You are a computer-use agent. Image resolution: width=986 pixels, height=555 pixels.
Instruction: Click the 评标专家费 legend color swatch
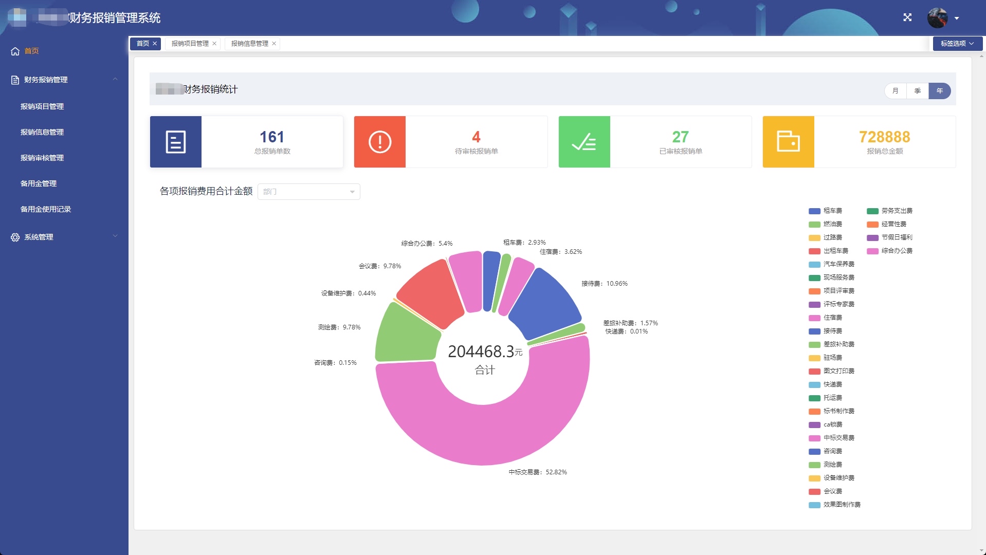(814, 304)
